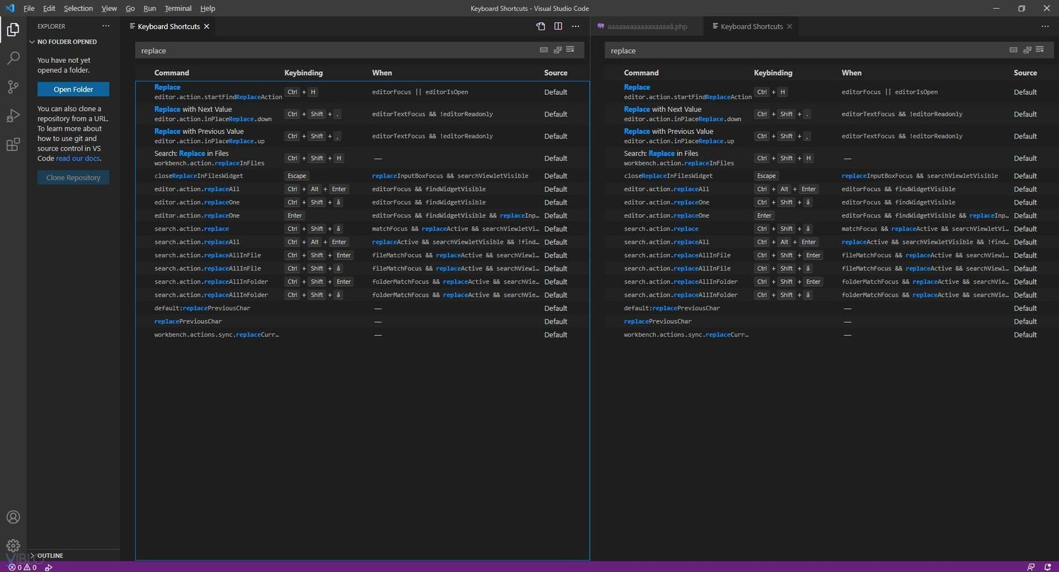Open Keyboard Shortcuts JSON file icon
Viewport: 1059px width, 572px height.
click(540, 26)
